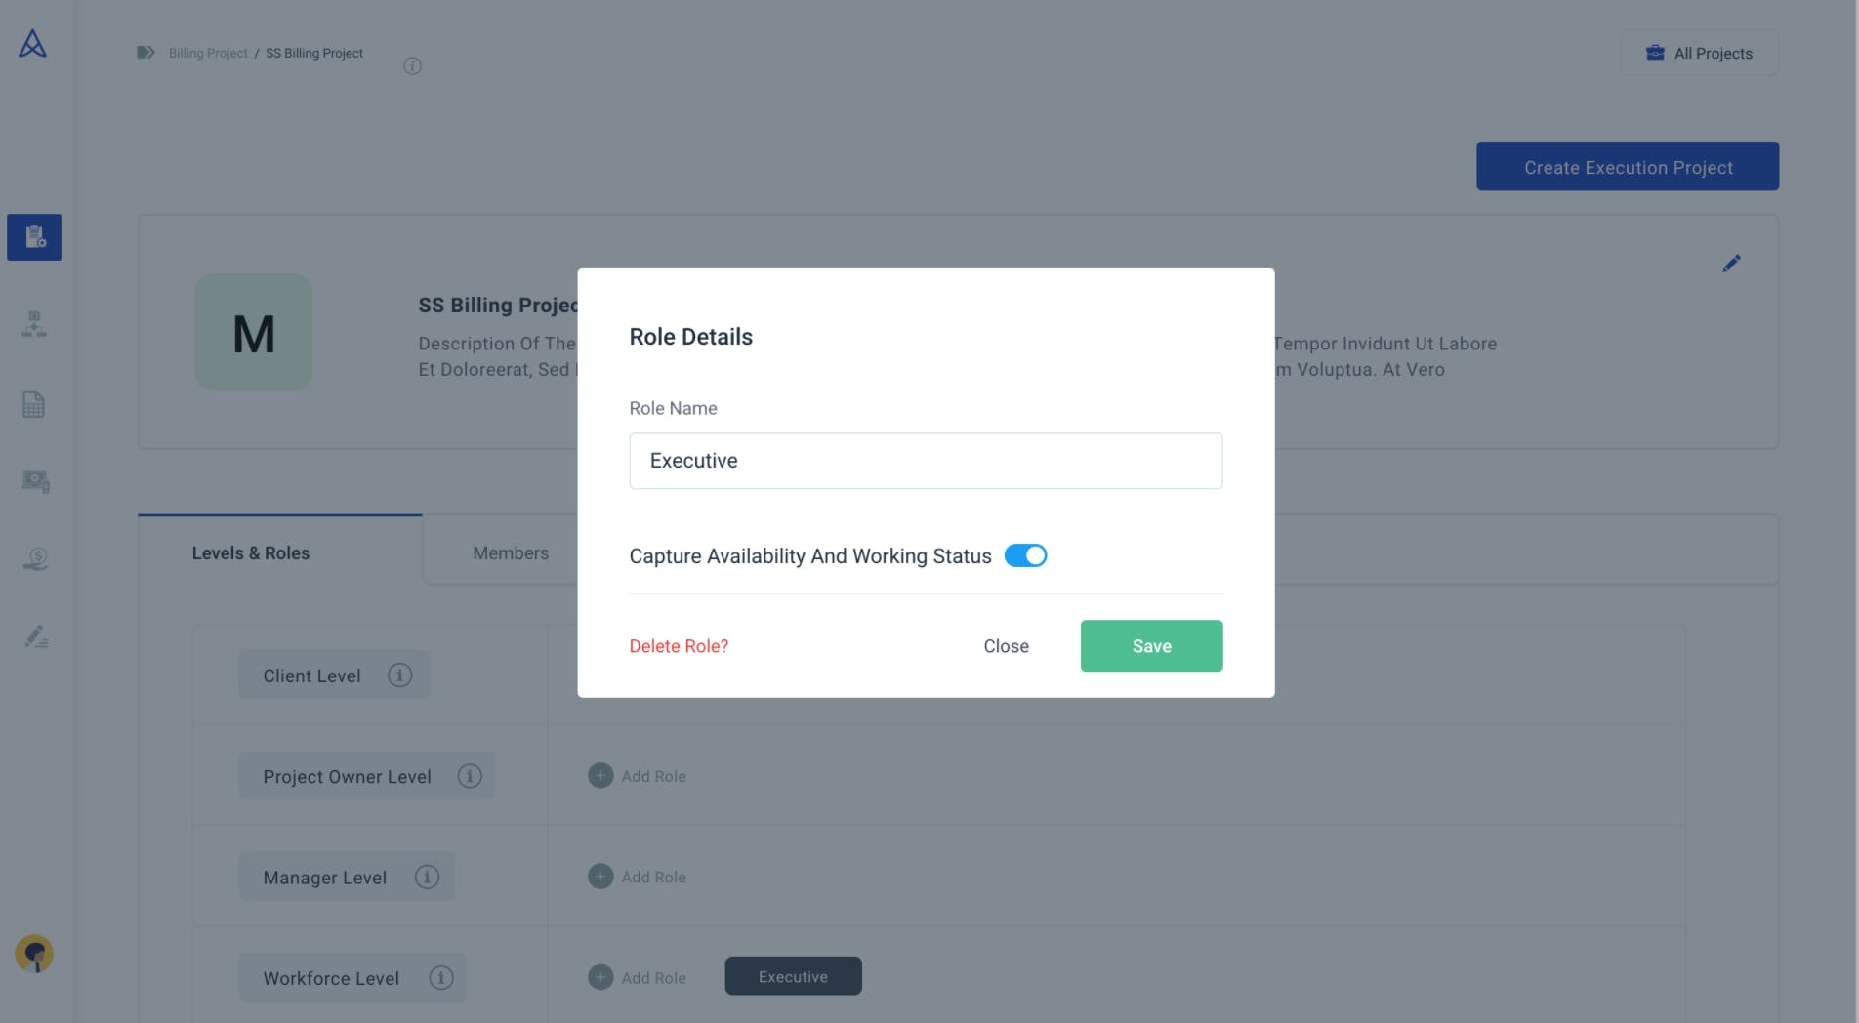Image resolution: width=1859 pixels, height=1023 pixels.
Task: Click the money-in-hand sidebar icon
Action: pyautogui.click(x=35, y=559)
